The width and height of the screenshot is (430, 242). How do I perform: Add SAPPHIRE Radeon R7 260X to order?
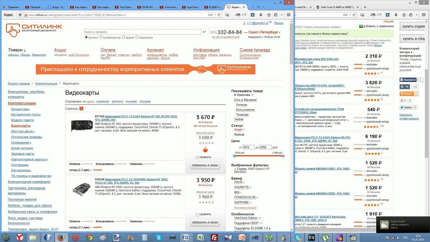pyautogui.click(x=205, y=222)
